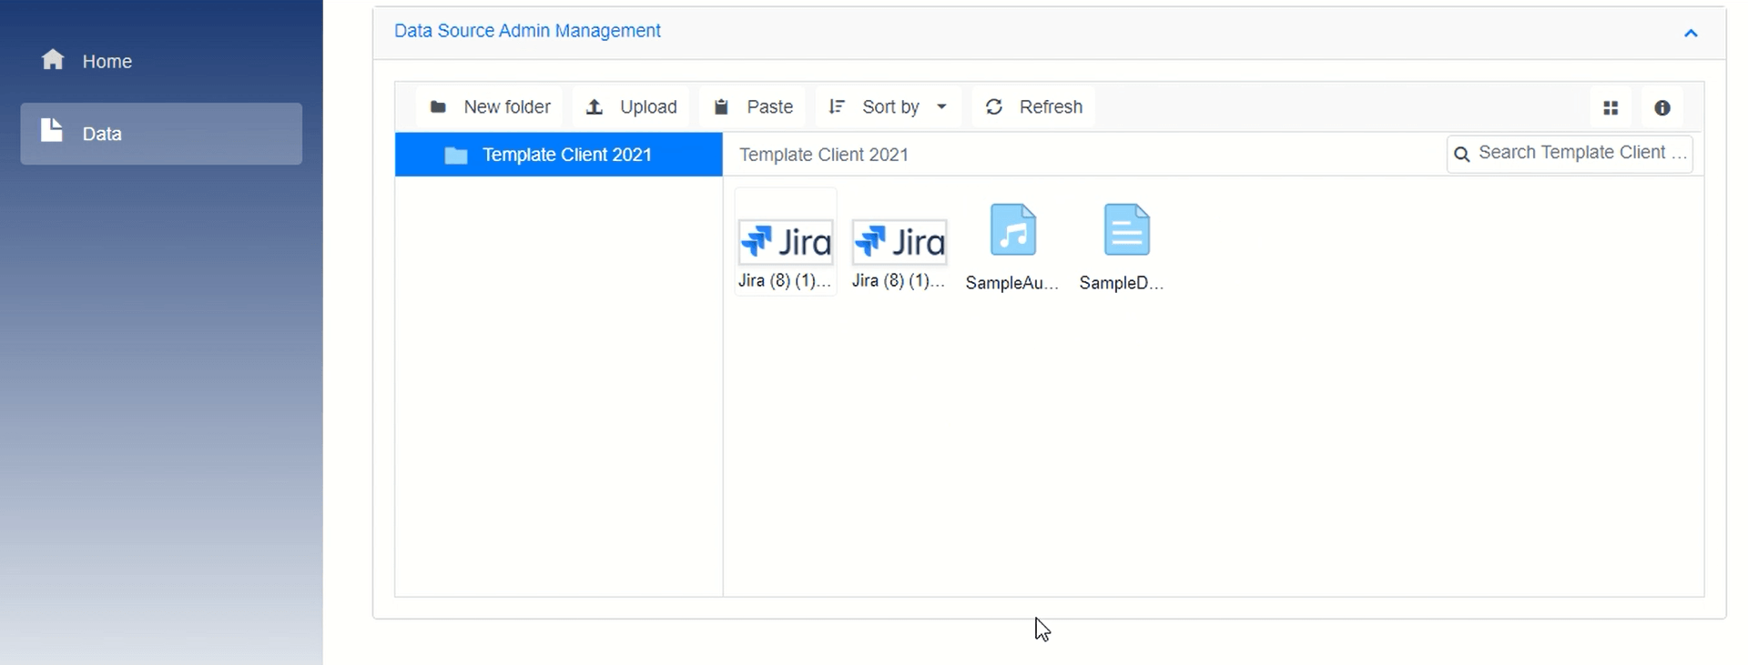Image resolution: width=1748 pixels, height=665 pixels.
Task: Click the SampleD... file name label
Action: point(1122,283)
